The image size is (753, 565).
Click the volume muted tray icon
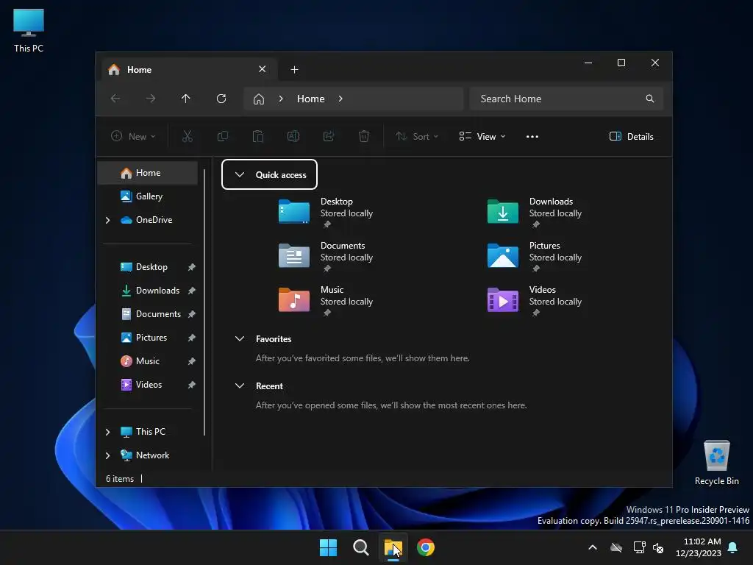tap(659, 547)
